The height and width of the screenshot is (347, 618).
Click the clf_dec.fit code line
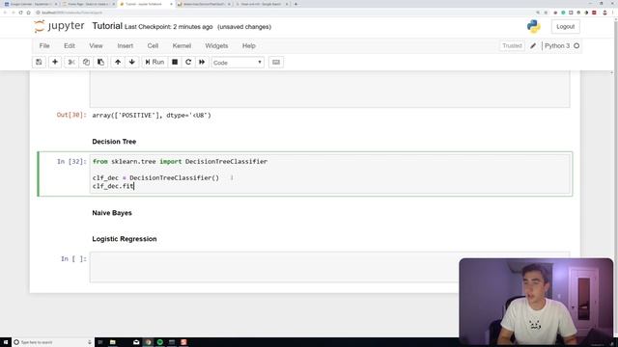coord(114,186)
